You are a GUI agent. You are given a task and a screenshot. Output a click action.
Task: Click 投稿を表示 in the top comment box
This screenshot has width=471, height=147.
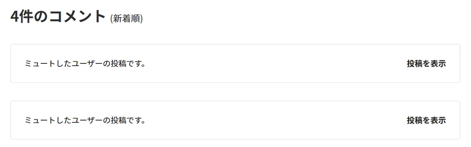(x=426, y=64)
